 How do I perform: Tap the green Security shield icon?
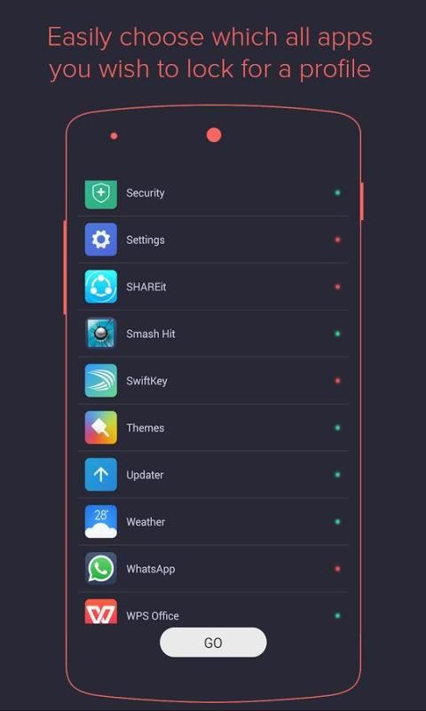click(100, 194)
